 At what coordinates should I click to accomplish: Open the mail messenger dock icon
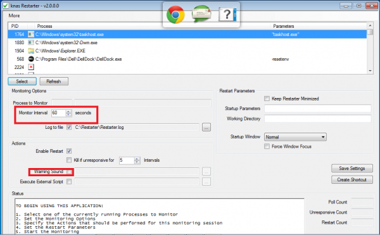pos(201,13)
